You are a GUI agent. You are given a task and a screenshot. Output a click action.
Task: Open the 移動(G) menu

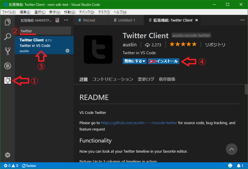coord(70,12)
